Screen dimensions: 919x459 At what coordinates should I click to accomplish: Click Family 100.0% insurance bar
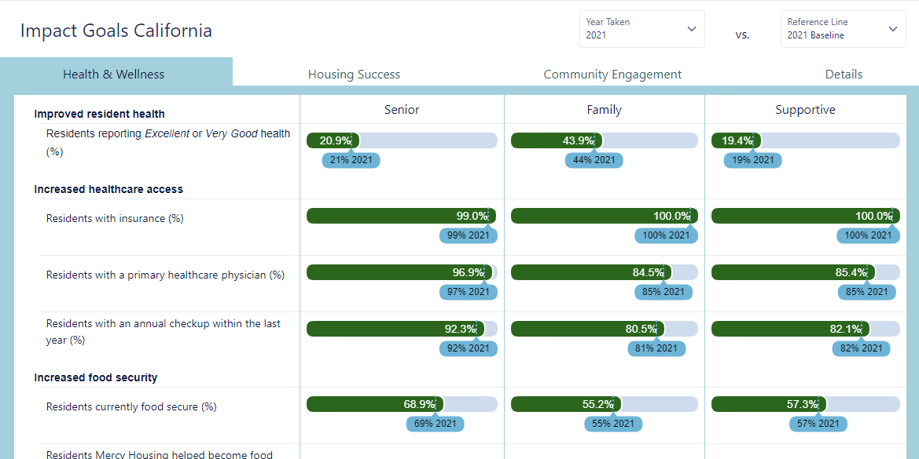(x=605, y=216)
